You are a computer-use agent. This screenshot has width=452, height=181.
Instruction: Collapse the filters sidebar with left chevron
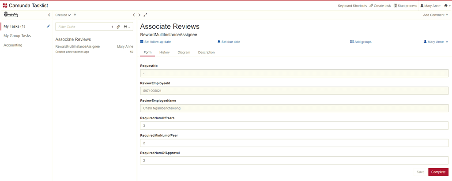pos(49,15)
